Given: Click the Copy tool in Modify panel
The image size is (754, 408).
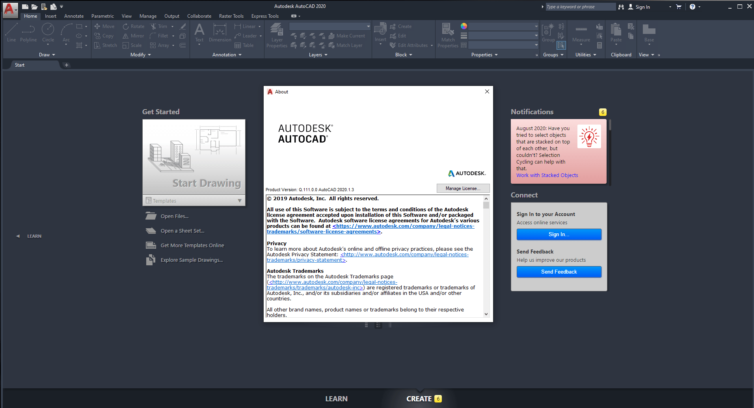Looking at the screenshot, I should click(104, 36).
